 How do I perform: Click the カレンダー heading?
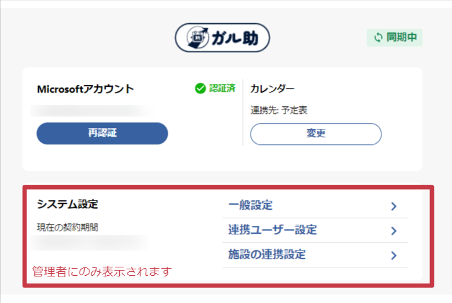[x=272, y=89]
